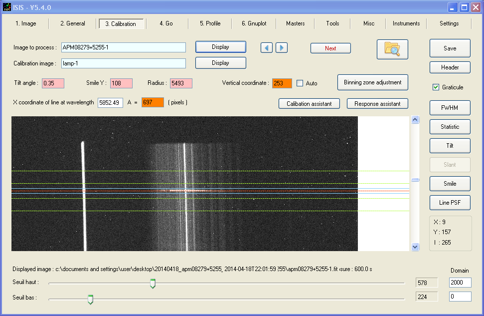Click the X : 9 cursor readout

coord(440,222)
